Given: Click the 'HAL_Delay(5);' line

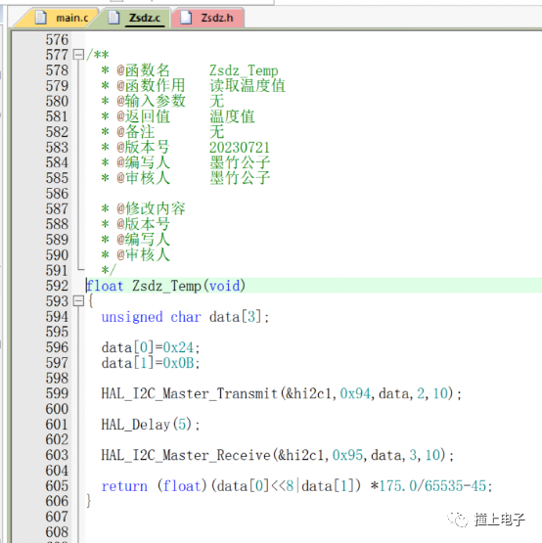Looking at the screenshot, I should pos(151,425).
